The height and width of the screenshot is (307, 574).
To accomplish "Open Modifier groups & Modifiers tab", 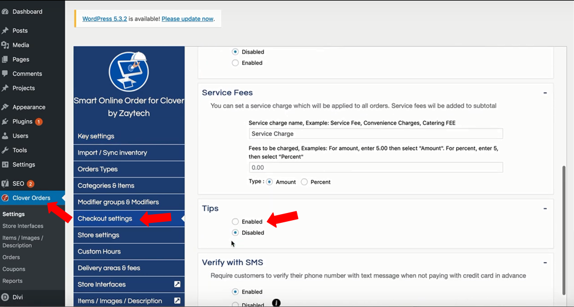I will point(129,202).
